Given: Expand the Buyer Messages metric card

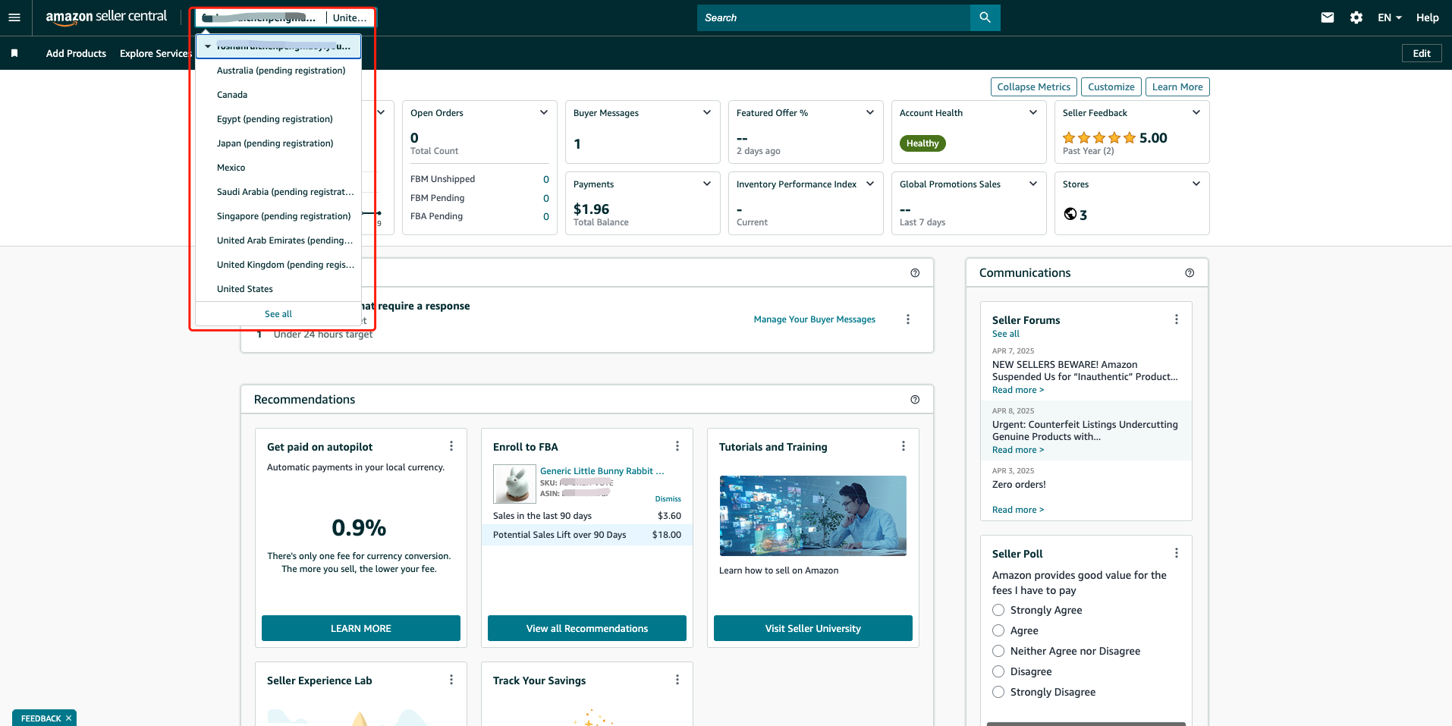Looking at the screenshot, I should (x=707, y=112).
